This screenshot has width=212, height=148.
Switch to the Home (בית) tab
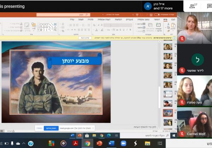click(x=165, y=19)
